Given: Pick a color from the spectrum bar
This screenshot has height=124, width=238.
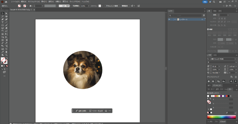Looking at the screenshot, I should (221, 117).
